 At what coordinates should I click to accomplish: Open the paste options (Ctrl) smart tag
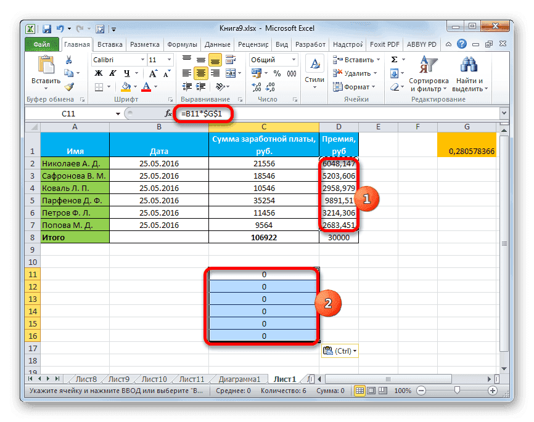coord(339,351)
